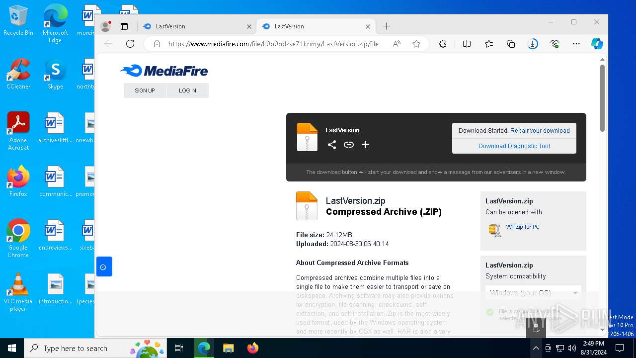Select the Firefox desktop shortcut
The height and width of the screenshot is (358, 636).
tap(18, 181)
